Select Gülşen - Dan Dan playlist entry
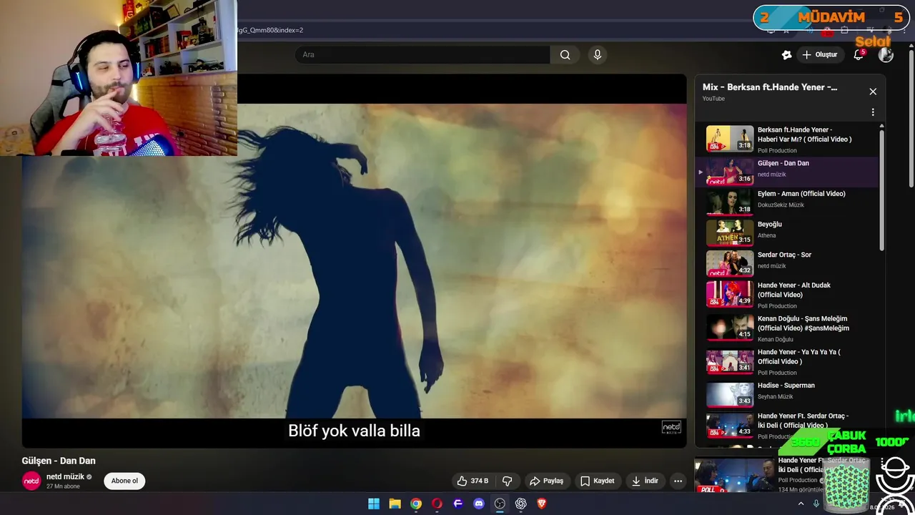 click(786, 172)
